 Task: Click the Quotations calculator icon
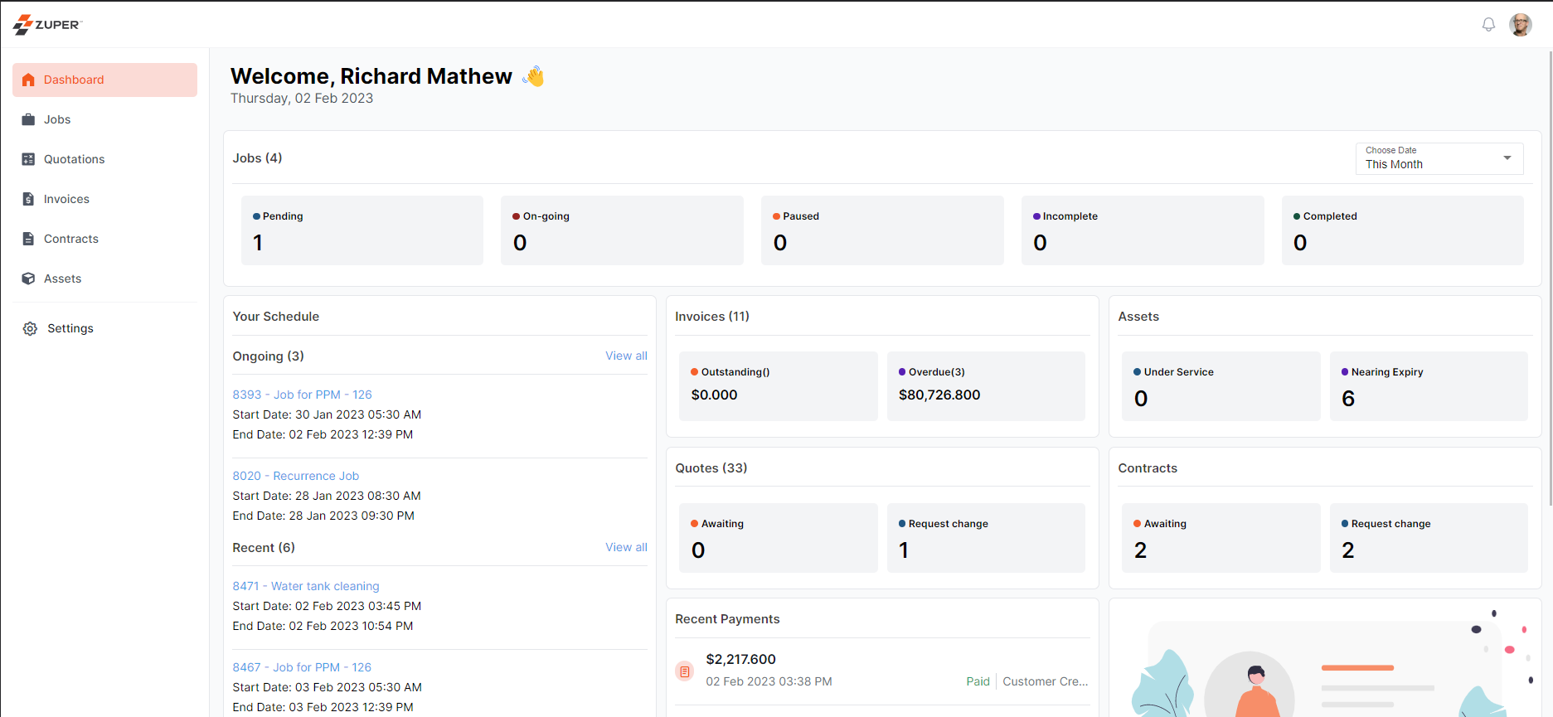(29, 159)
